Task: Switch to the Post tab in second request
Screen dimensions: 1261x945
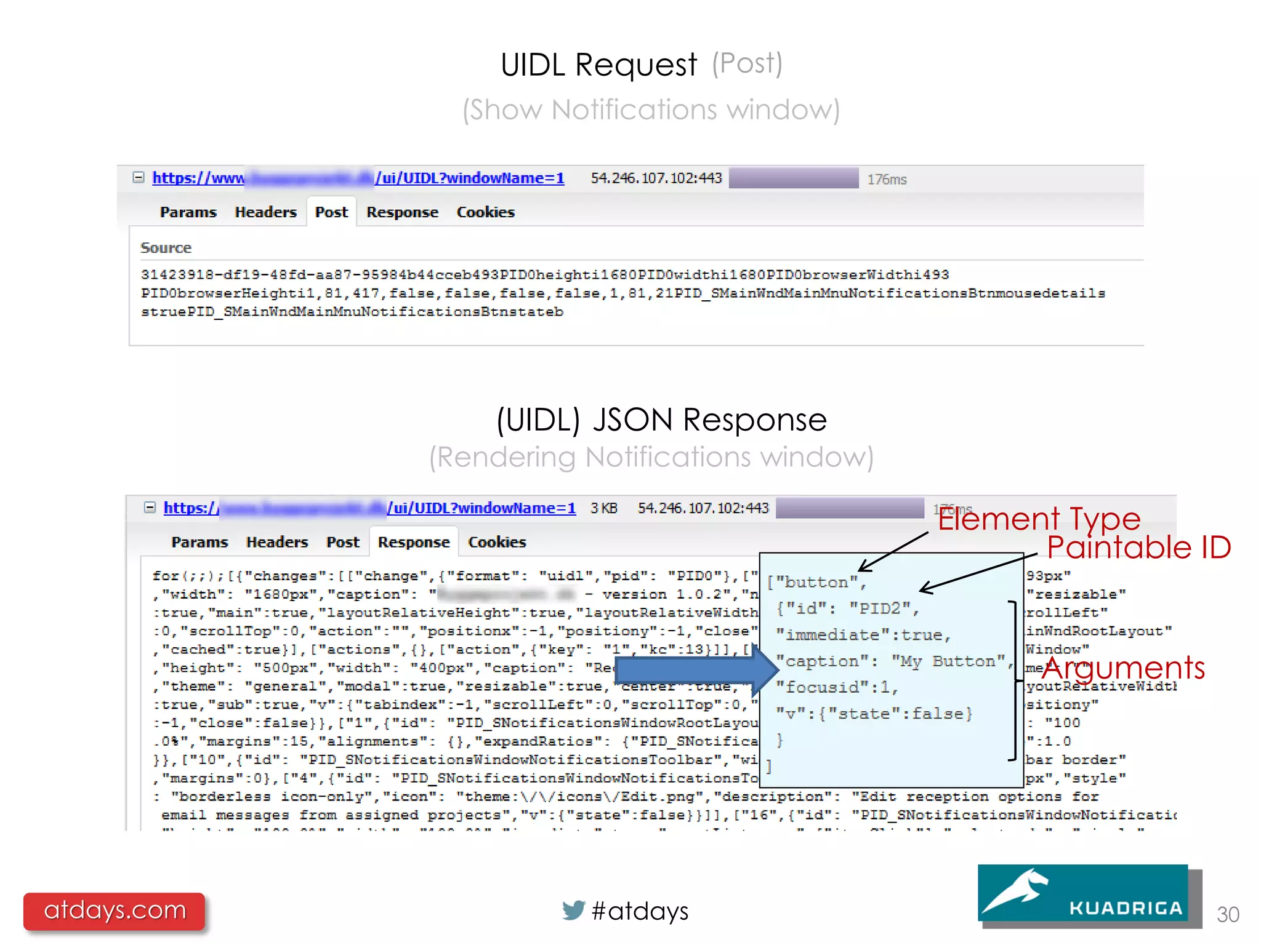Action: point(343,543)
